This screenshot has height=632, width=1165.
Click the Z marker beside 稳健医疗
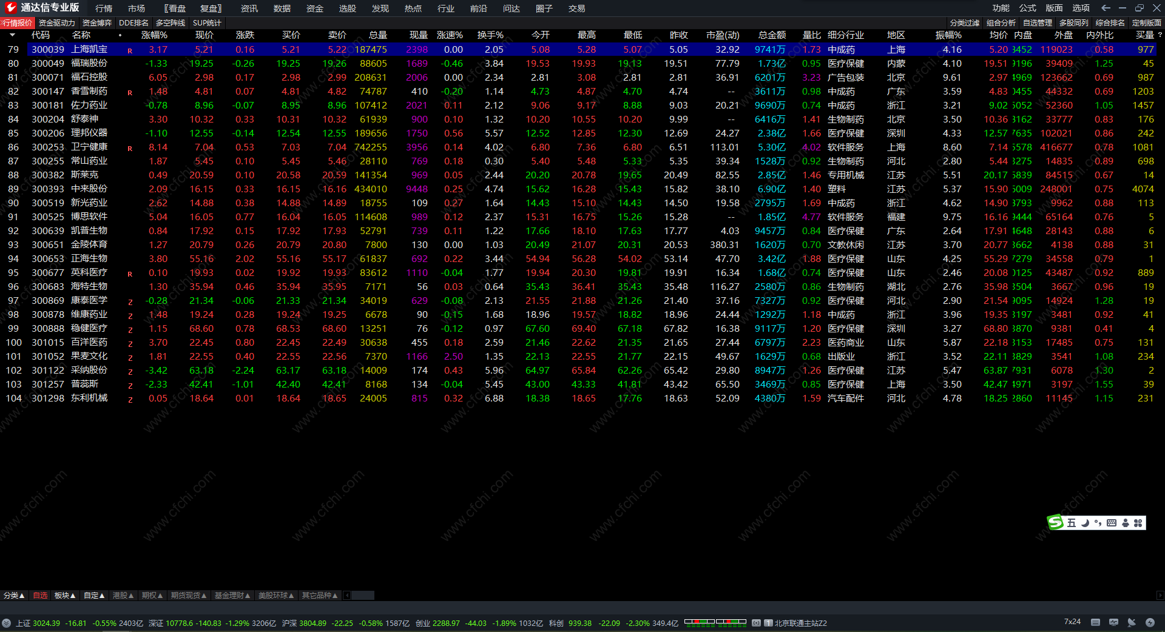[130, 330]
